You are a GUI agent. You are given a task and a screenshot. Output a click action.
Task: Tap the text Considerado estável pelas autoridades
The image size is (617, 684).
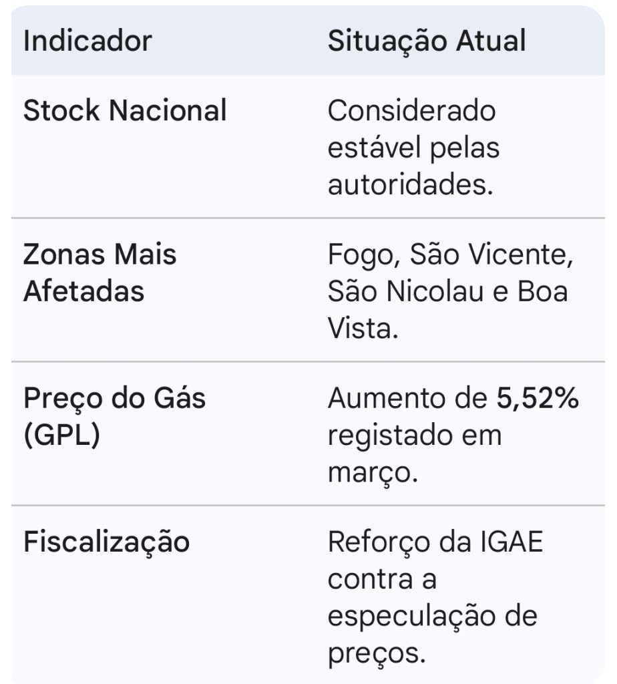(413, 147)
